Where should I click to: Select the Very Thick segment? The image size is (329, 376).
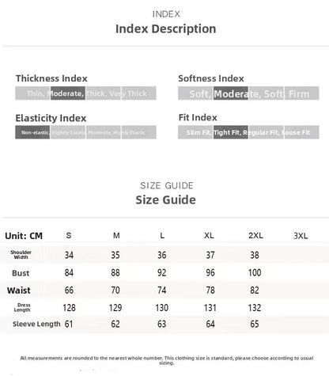pos(139,93)
